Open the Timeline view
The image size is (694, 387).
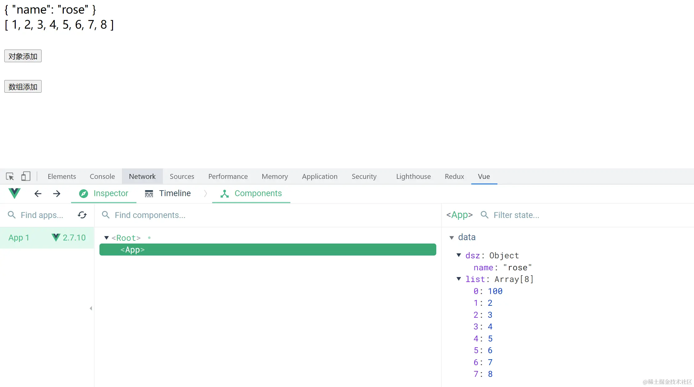(x=168, y=193)
